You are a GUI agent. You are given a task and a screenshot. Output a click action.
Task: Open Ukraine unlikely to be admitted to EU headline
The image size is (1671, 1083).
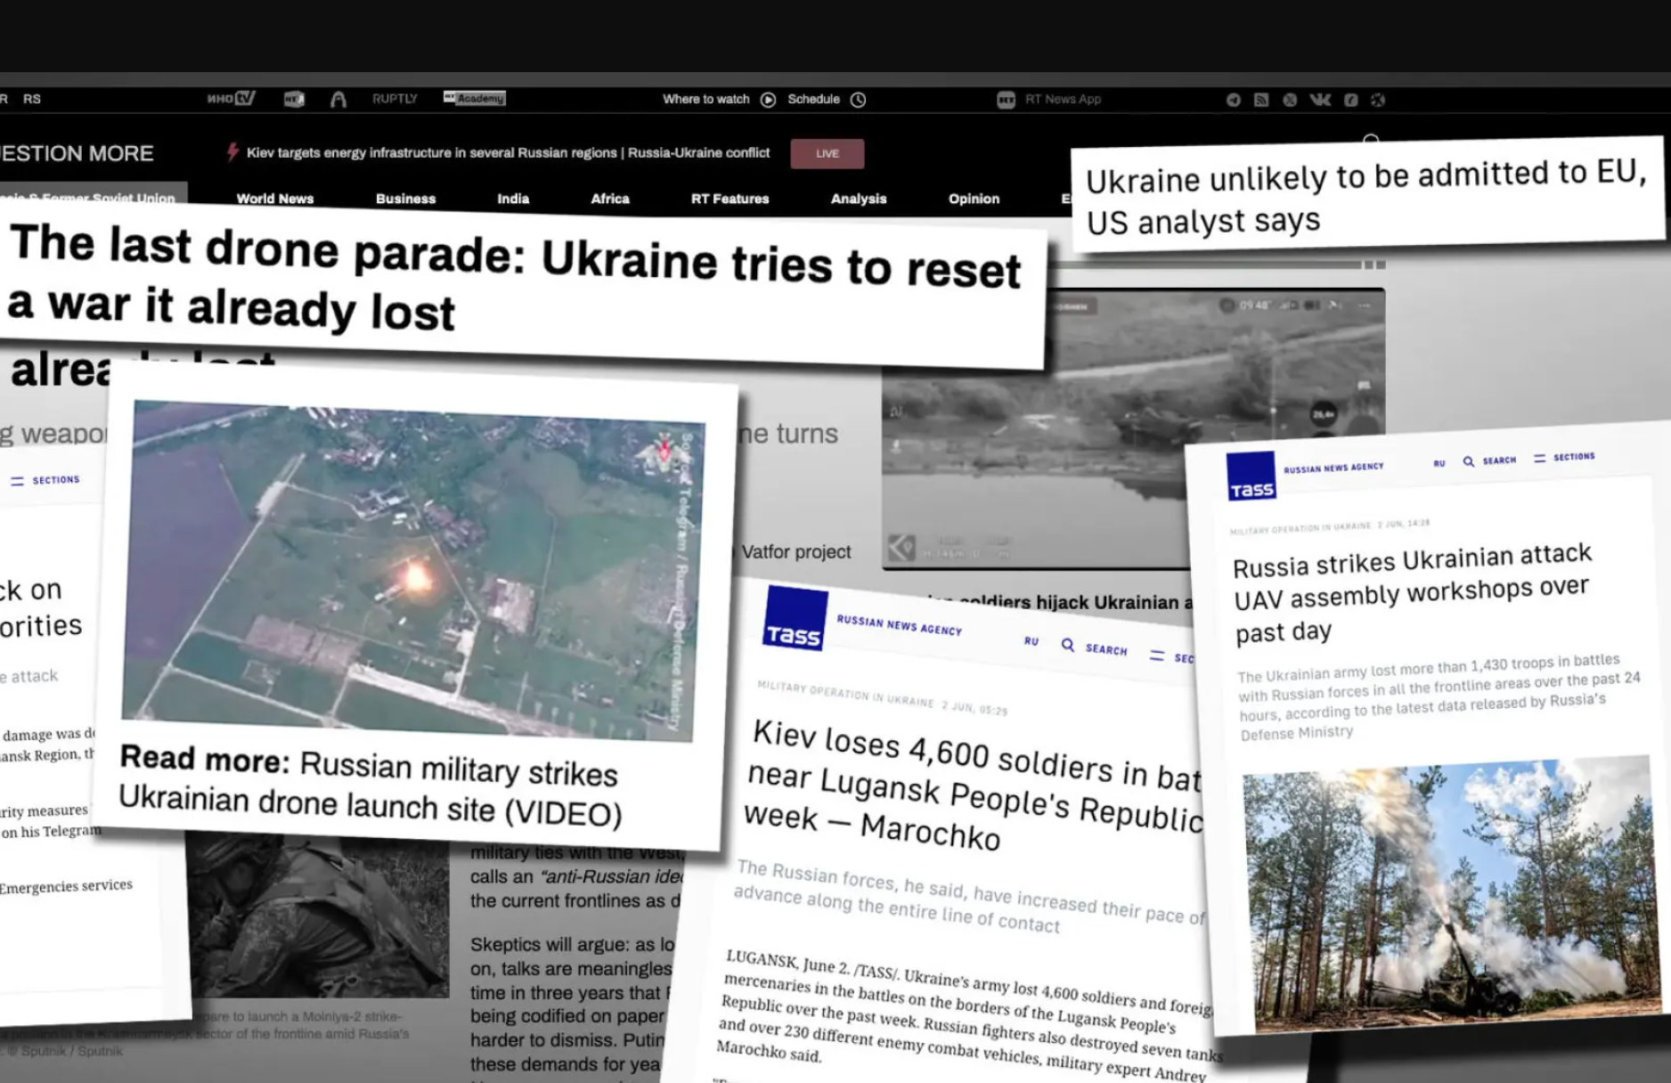pyautogui.click(x=1366, y=197)
